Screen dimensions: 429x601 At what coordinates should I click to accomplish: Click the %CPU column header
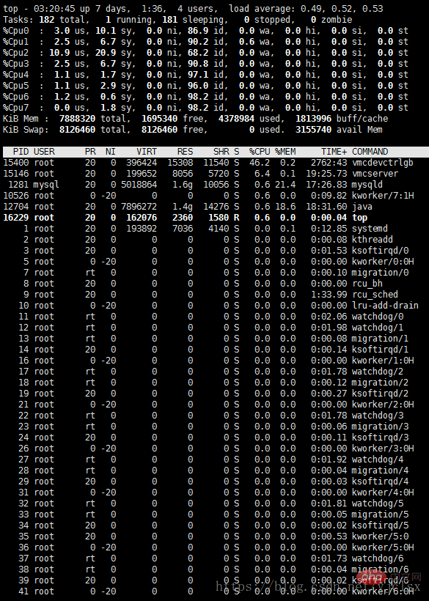pyautogui.click(x=260, y=152)
